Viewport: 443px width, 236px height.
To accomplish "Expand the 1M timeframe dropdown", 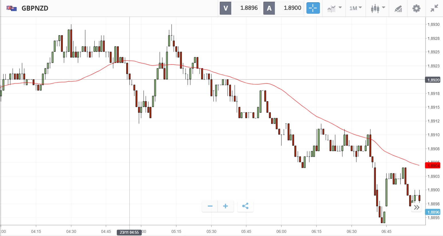I will click(355, 8).
